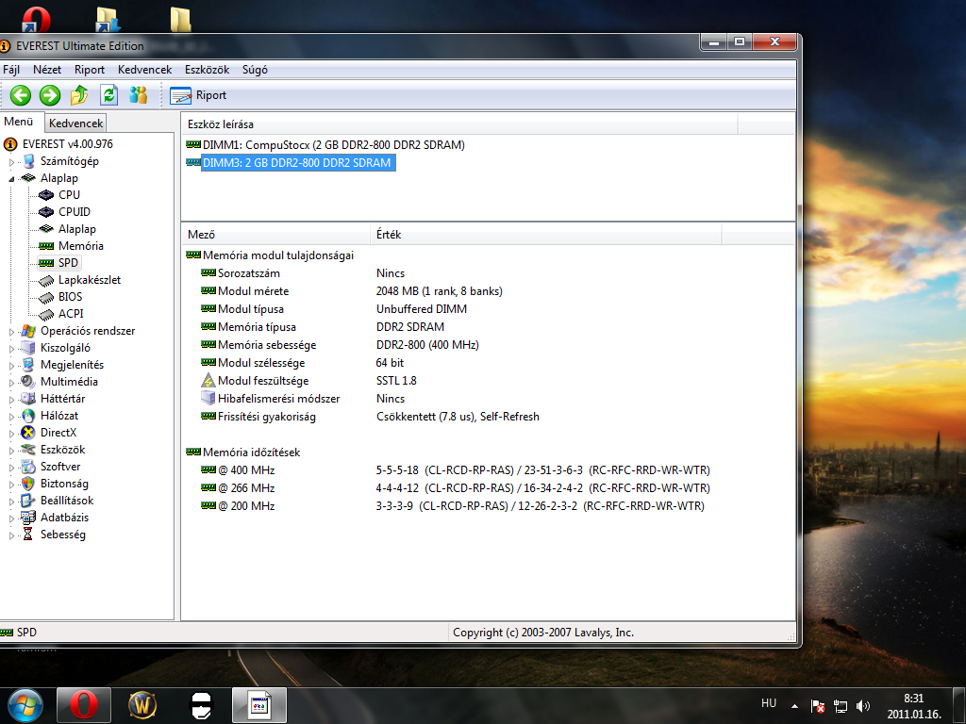Collapse the Alaplap tree node
This screenshot has height=724, width=966.
click(x=11, y=179)
